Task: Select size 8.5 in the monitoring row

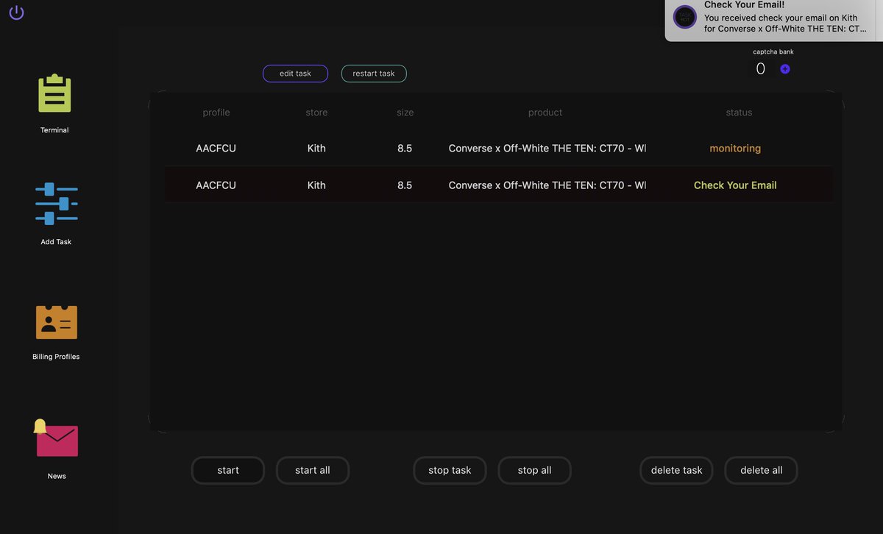Action: [405, 149]
